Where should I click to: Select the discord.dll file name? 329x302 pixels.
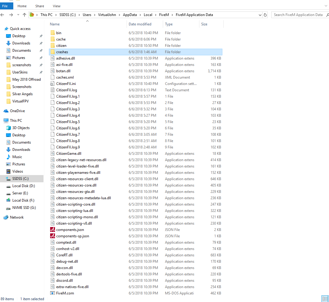[64, 280]
